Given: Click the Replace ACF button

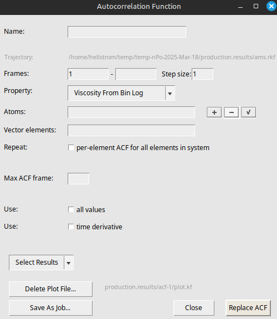Looking at the screenshot, I should click(248, 308).
